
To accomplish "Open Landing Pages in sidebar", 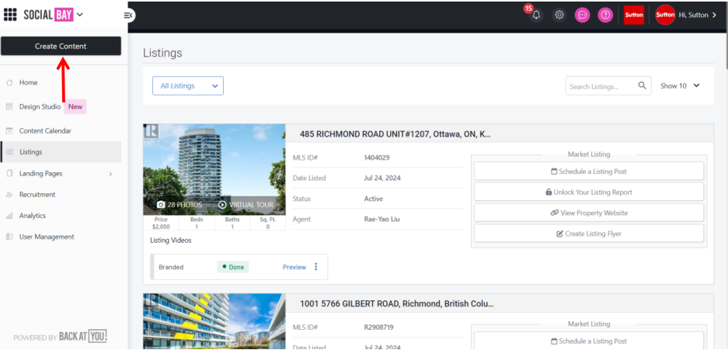I will tap(41, 173).
